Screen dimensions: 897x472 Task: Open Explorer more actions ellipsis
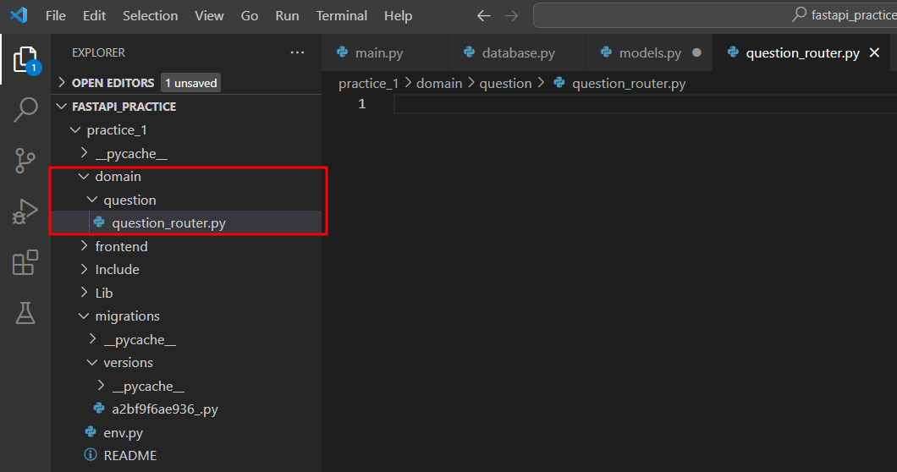[x=298, y=52]
